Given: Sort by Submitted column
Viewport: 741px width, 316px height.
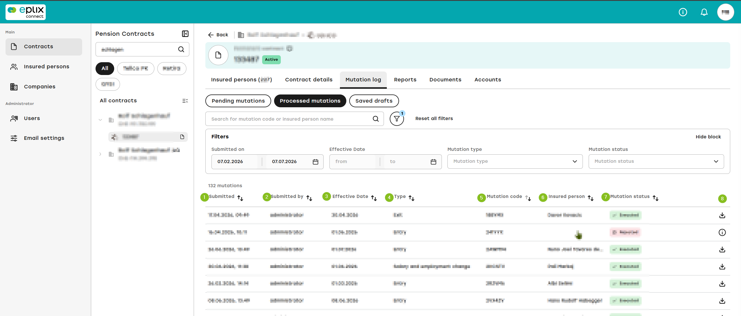Looking at the screenshot, I should (x=240, y=198).
